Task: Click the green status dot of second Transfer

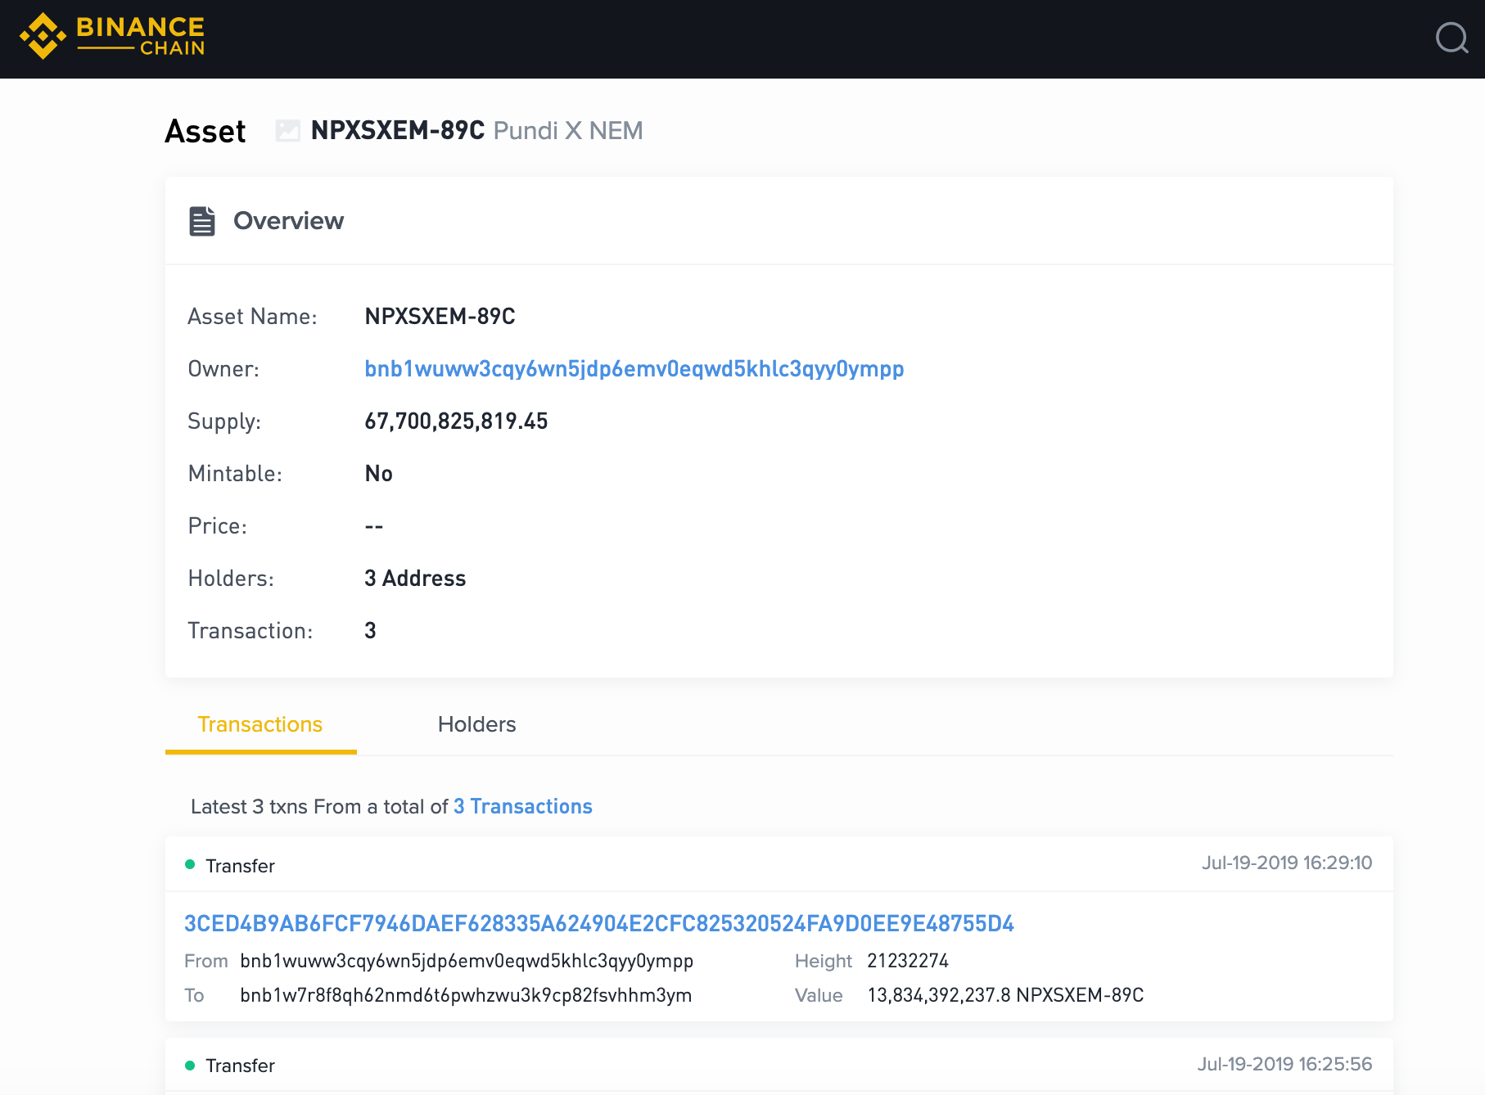Action: (x=190, y=1066)
